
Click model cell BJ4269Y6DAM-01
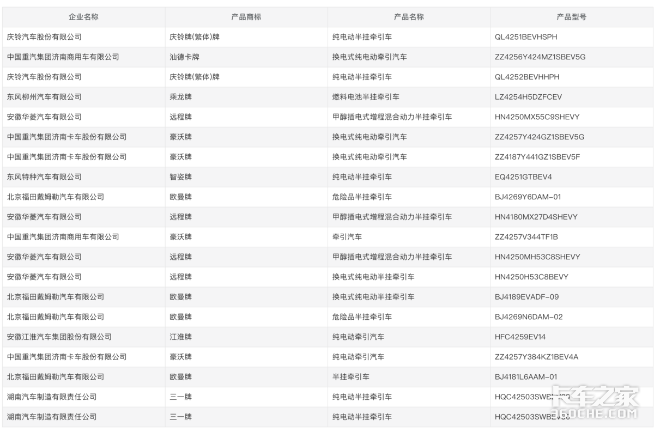528,197
